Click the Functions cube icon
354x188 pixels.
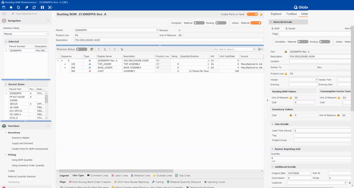pos(4,126)
